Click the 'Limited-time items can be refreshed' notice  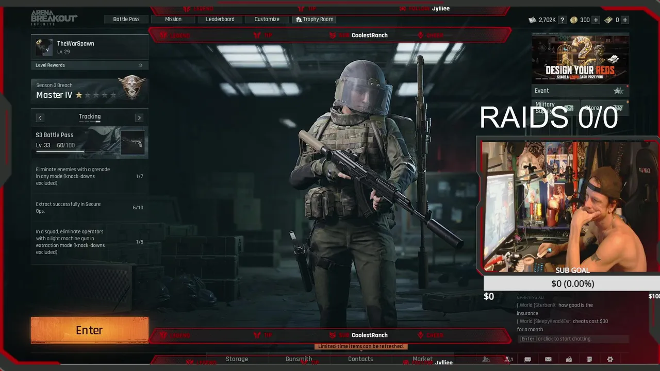click(361, 346)
